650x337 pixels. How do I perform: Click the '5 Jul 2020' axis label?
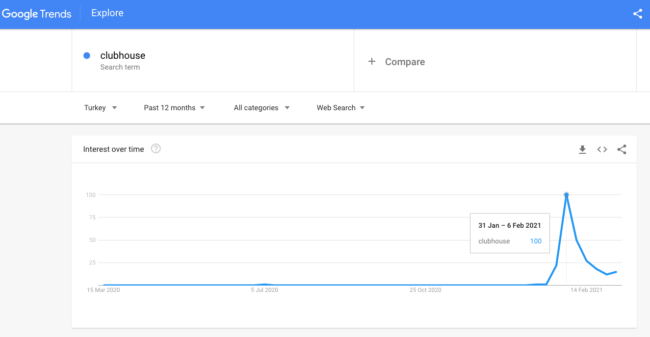(x=264, y=290)
